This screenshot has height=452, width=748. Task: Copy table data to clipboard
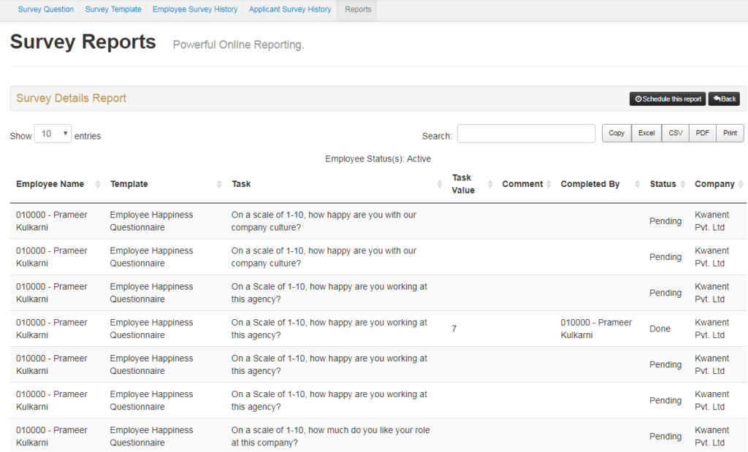[x=616, y=133]
